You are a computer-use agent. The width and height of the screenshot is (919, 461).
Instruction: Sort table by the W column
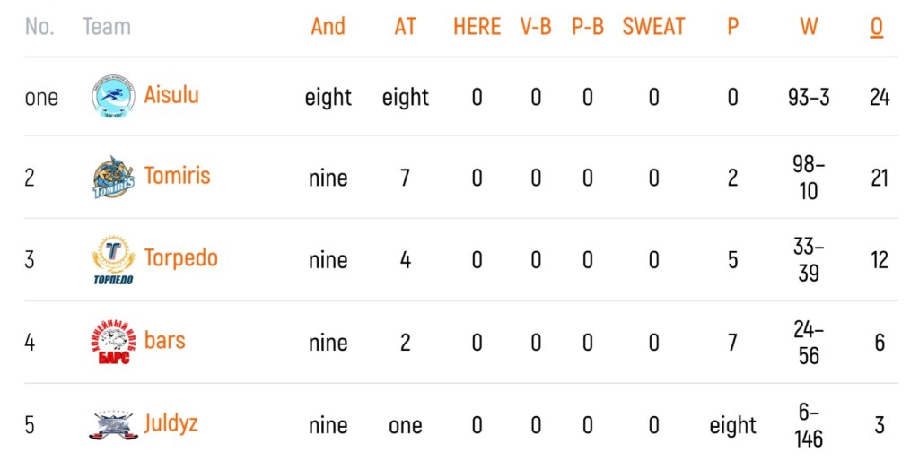click(x=809, y=26)
